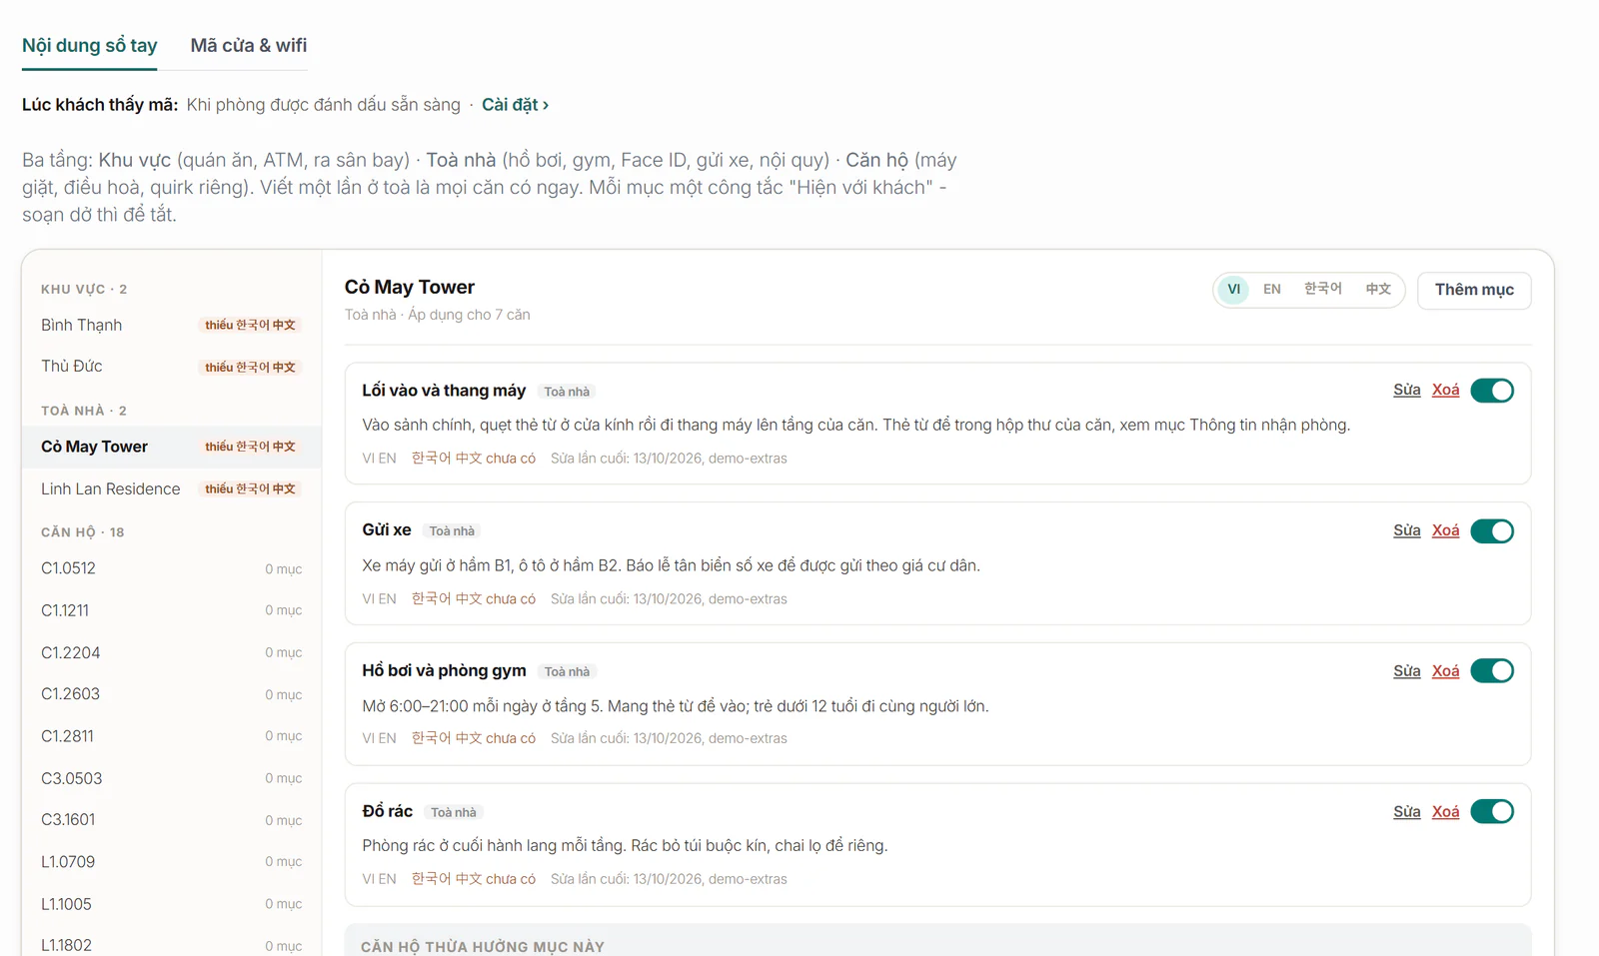The width and height of the screenshot is (1599, 956).
Task: Select Thủ Đức area in sidebar
Action: point(171,367)
